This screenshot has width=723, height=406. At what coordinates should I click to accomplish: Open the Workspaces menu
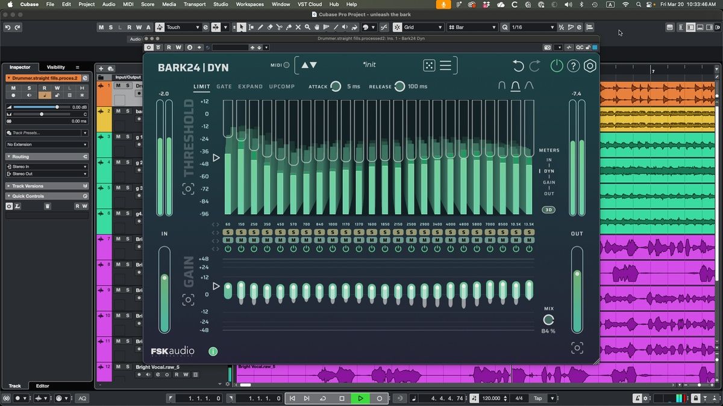249,4
